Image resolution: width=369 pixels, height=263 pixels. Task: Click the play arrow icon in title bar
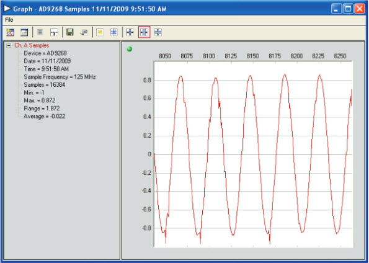coord(7,9)
